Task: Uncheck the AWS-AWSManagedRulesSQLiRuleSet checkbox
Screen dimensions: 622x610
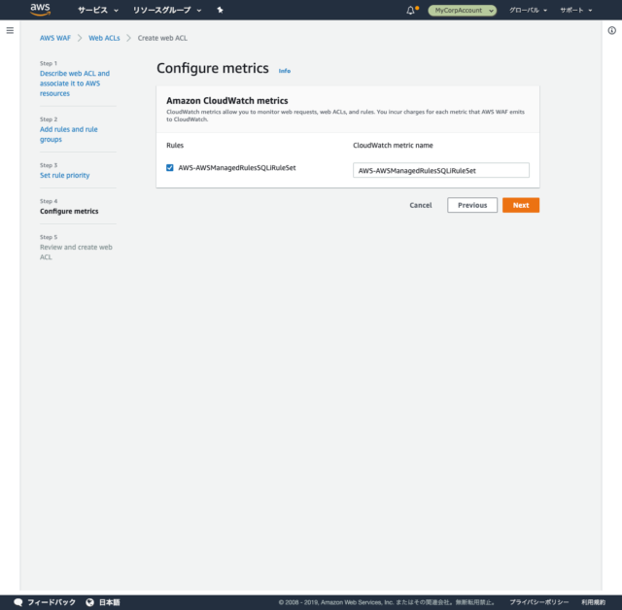Action: pyautogui.click(x=170, y=168)
